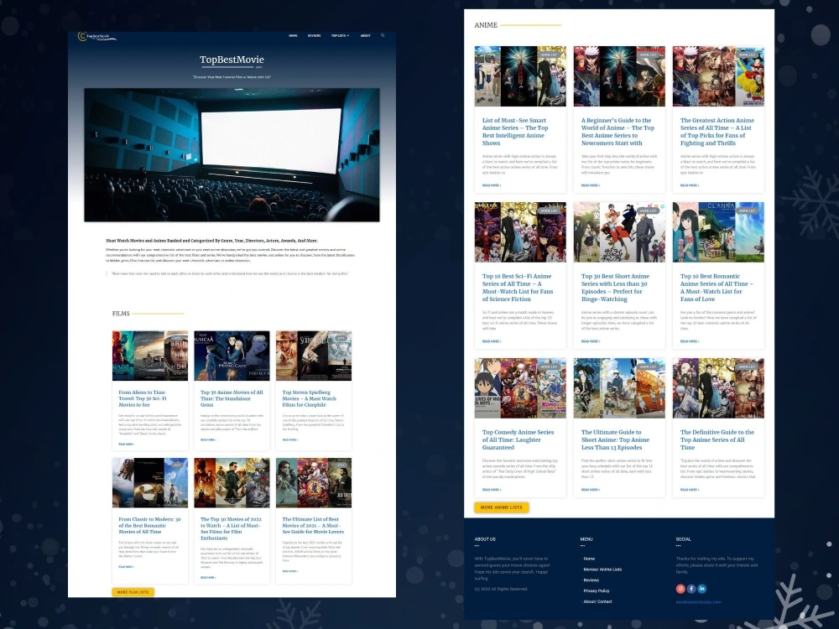Open 'Ultimate Guide to Short Anime' title

(615, 439)
